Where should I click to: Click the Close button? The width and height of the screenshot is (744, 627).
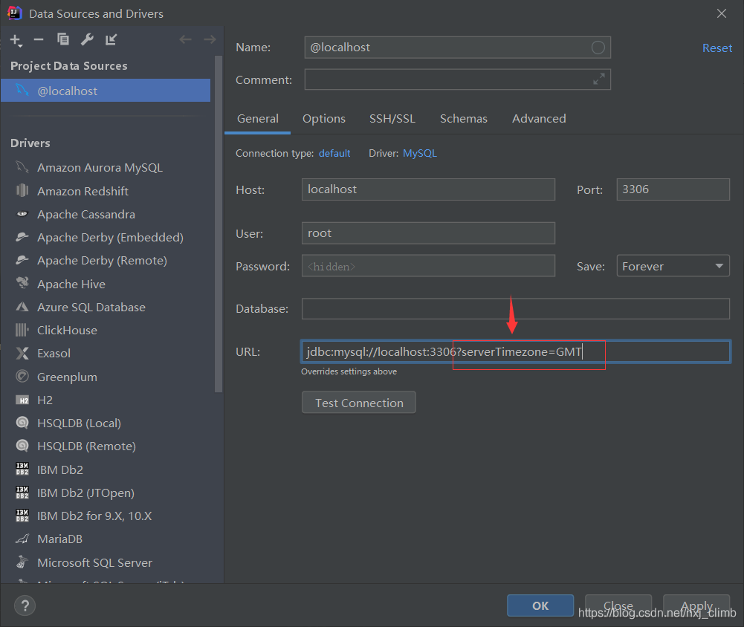pyautogui.click(x=618, y=605)
